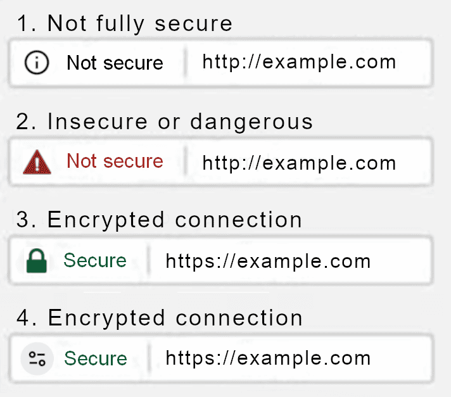Click the circled info icon
This screenshot has width=451, height=397.
[x=37, y=62]
